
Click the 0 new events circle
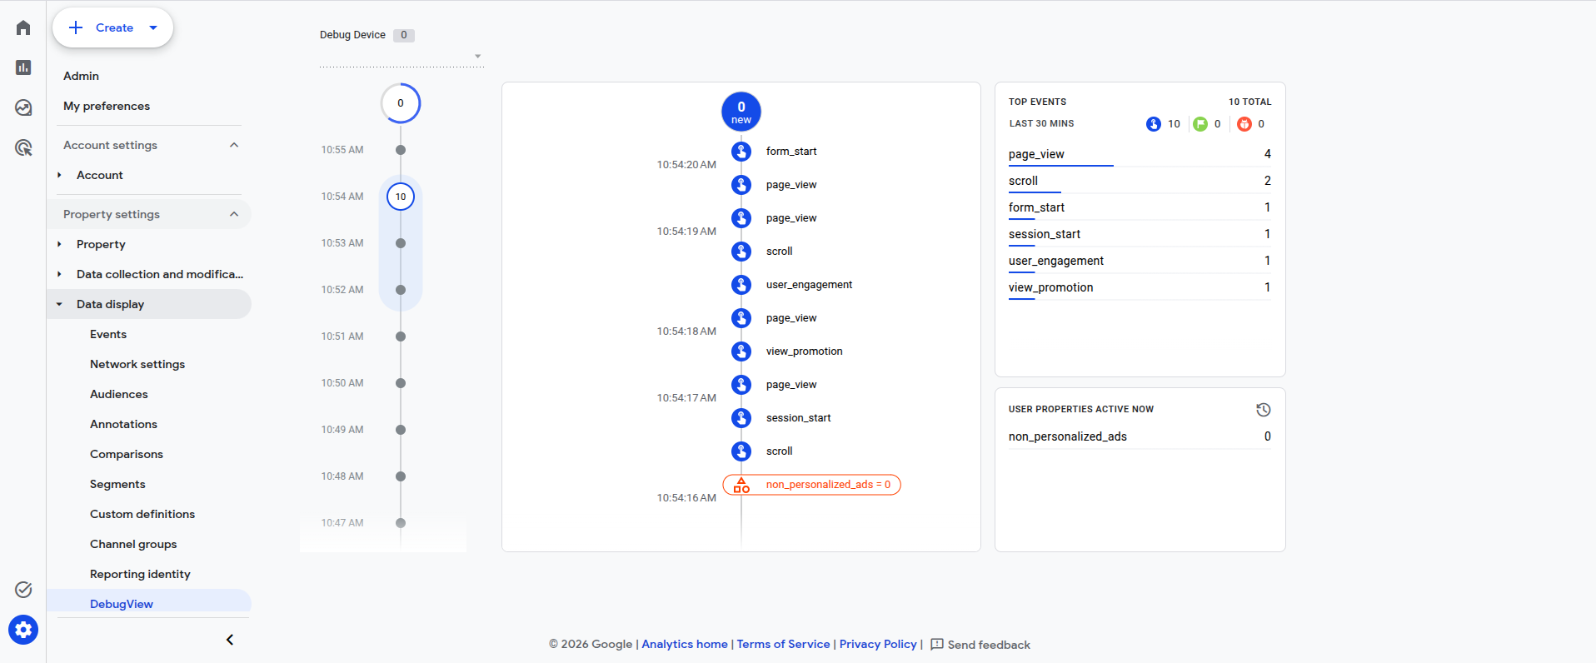pyautogui.click(x=741, y=112)
